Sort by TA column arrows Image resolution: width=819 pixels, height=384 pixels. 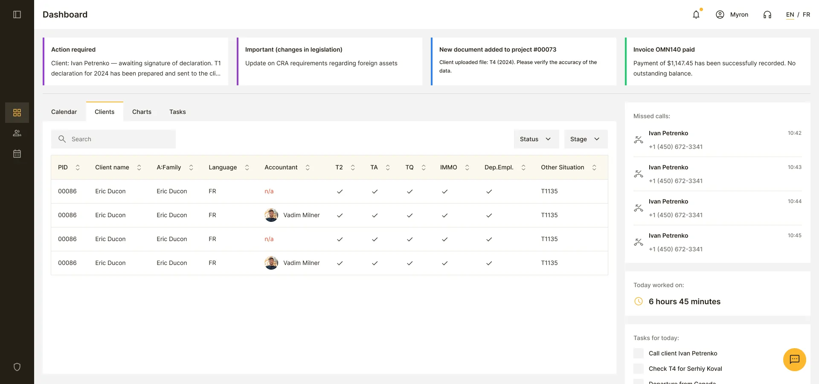point(388,167)
